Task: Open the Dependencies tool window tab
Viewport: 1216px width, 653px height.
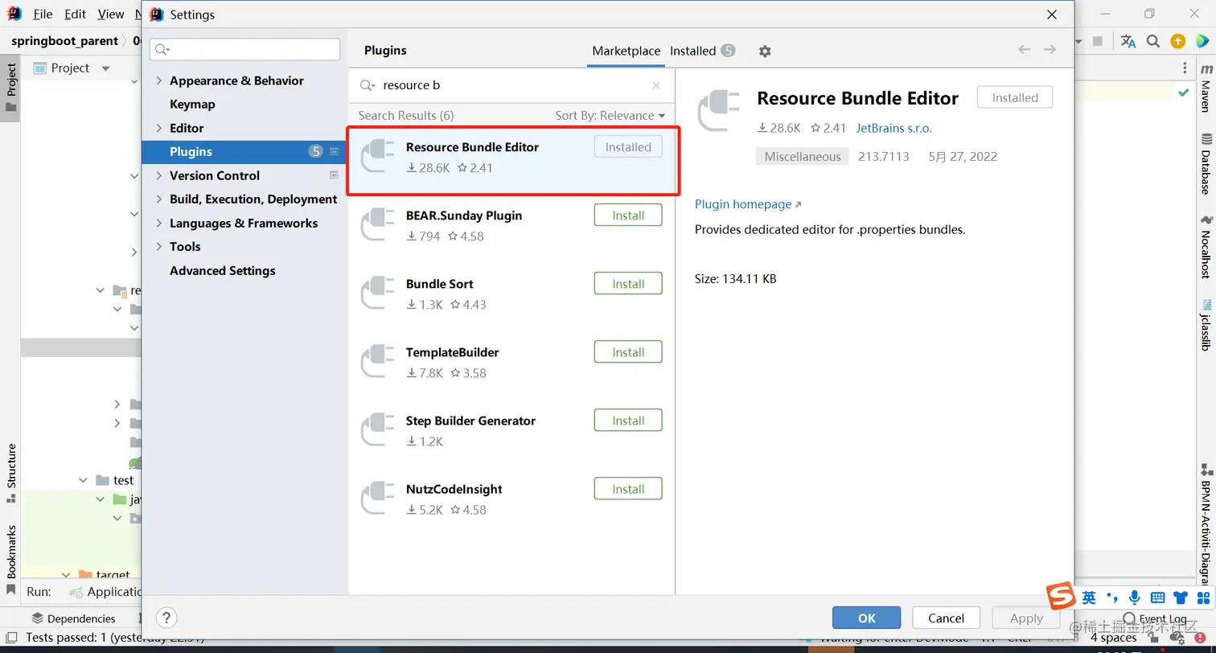Action: click(x=73, y=618)
